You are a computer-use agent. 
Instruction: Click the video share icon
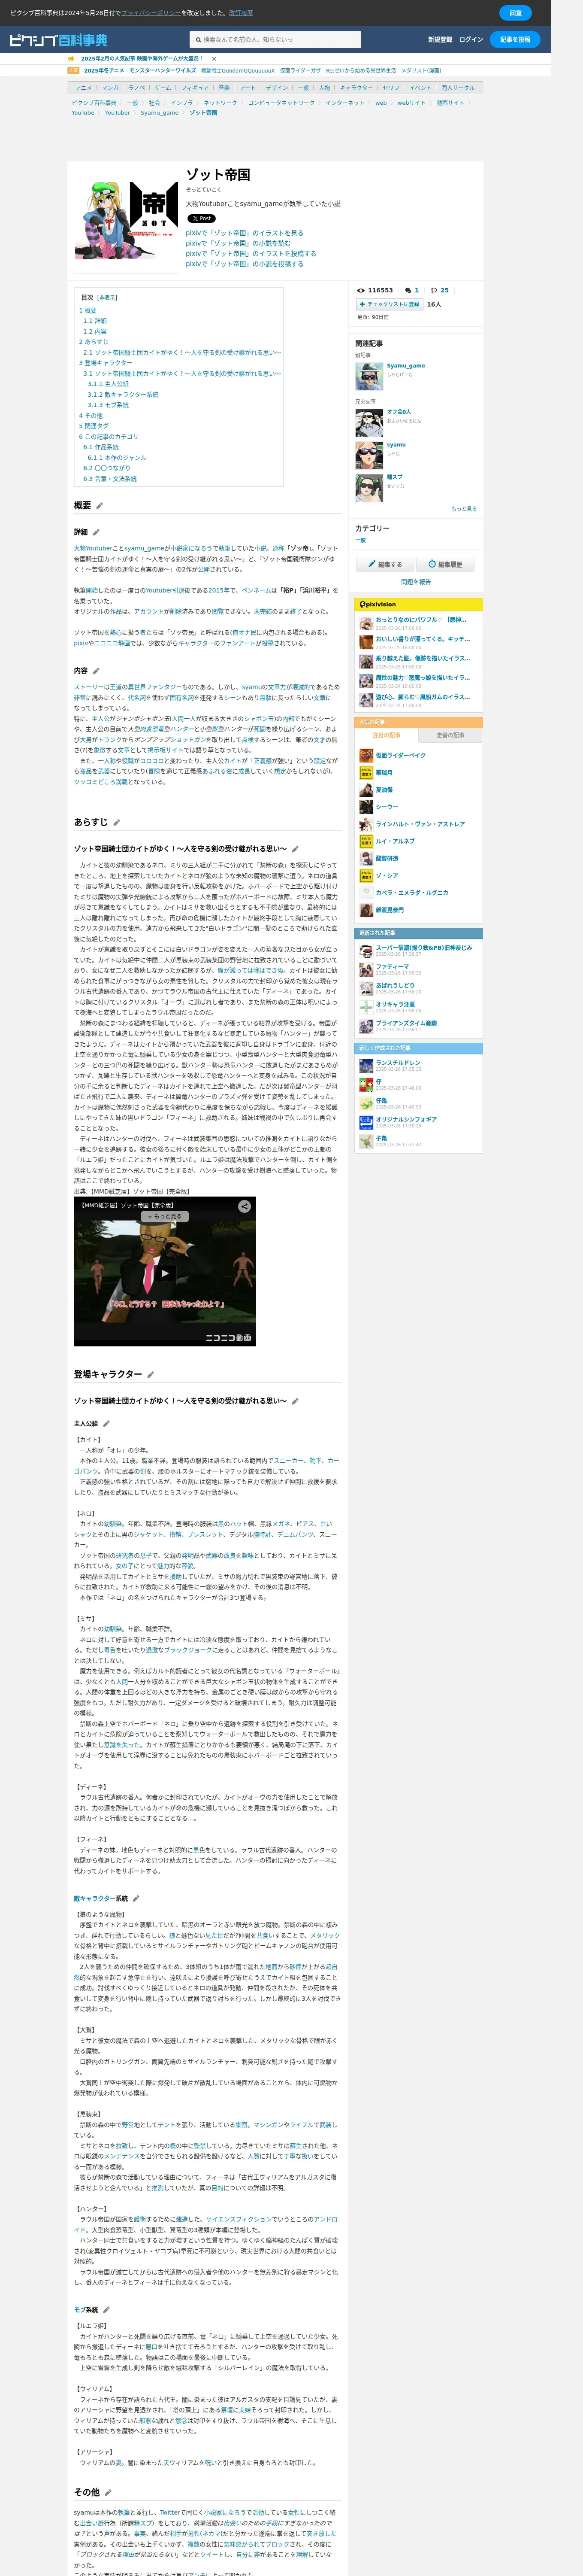pyautogui.click(x=244, y=1207)
